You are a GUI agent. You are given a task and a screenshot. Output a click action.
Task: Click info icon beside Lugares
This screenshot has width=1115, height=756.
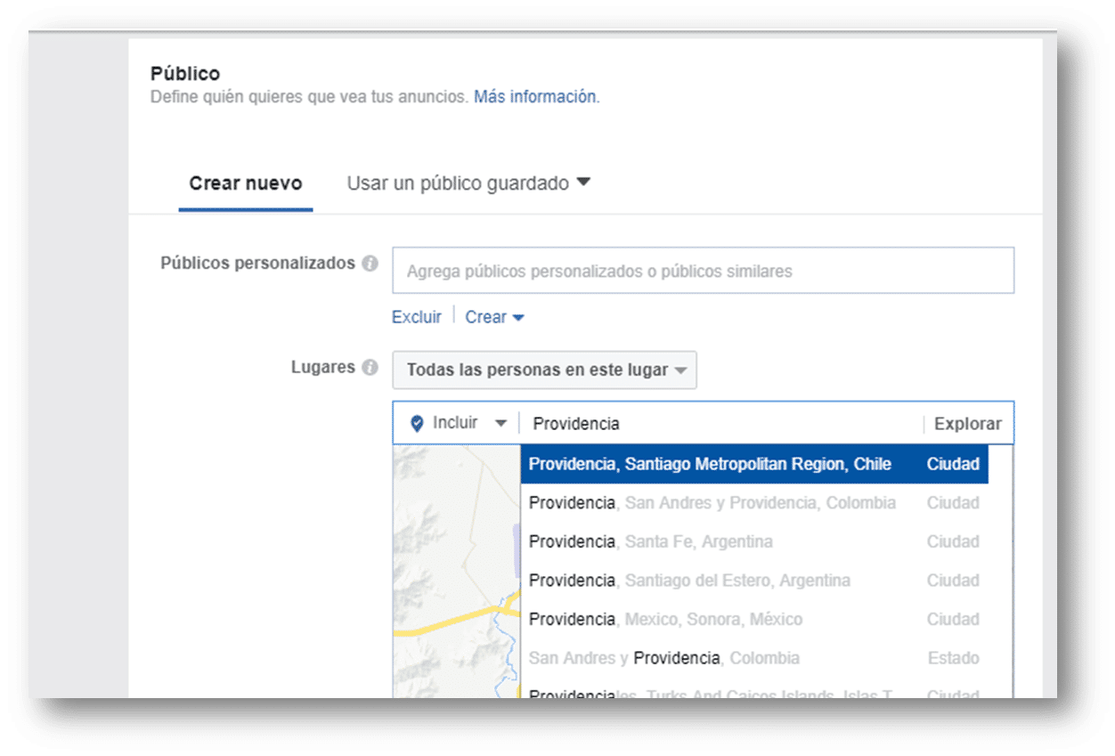tap(370, 368)
